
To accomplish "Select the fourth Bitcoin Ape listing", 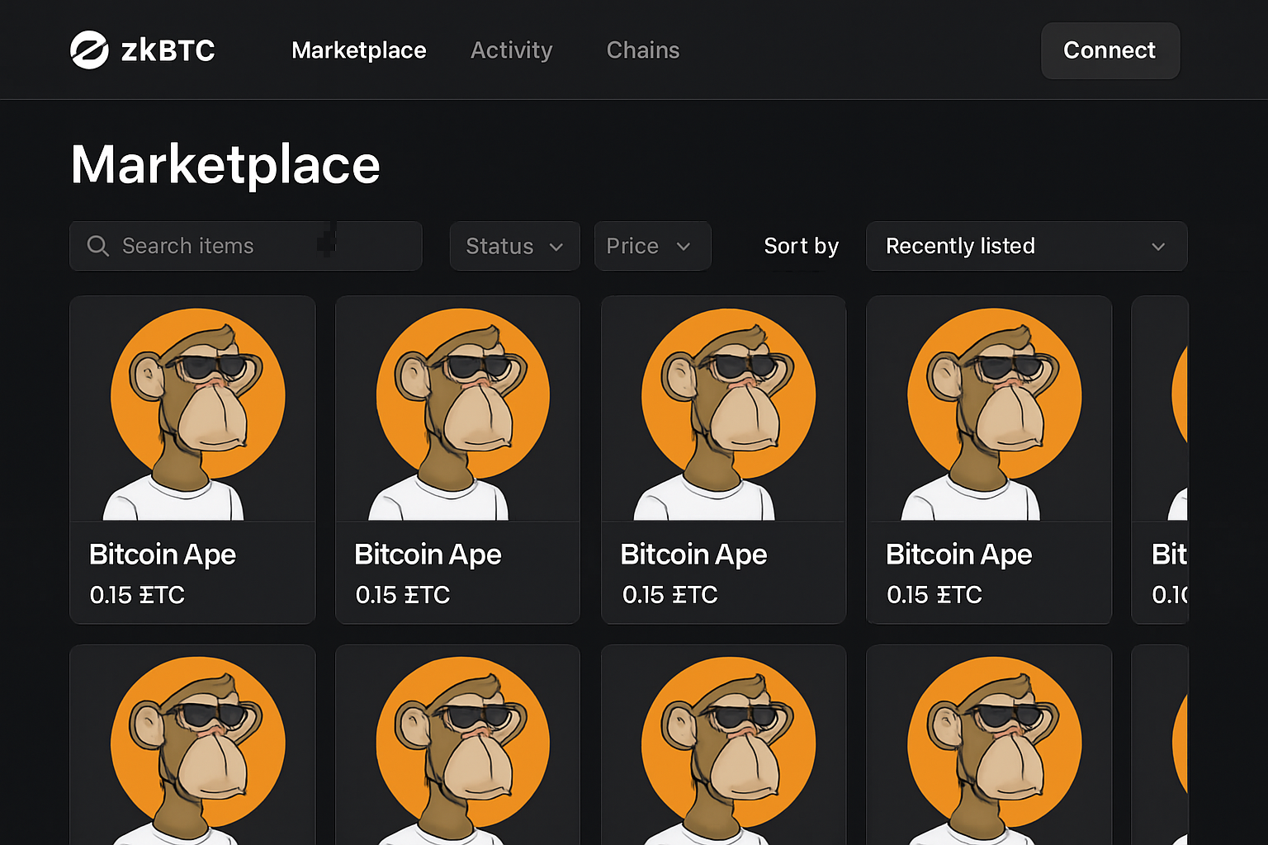I will point(988,460).
